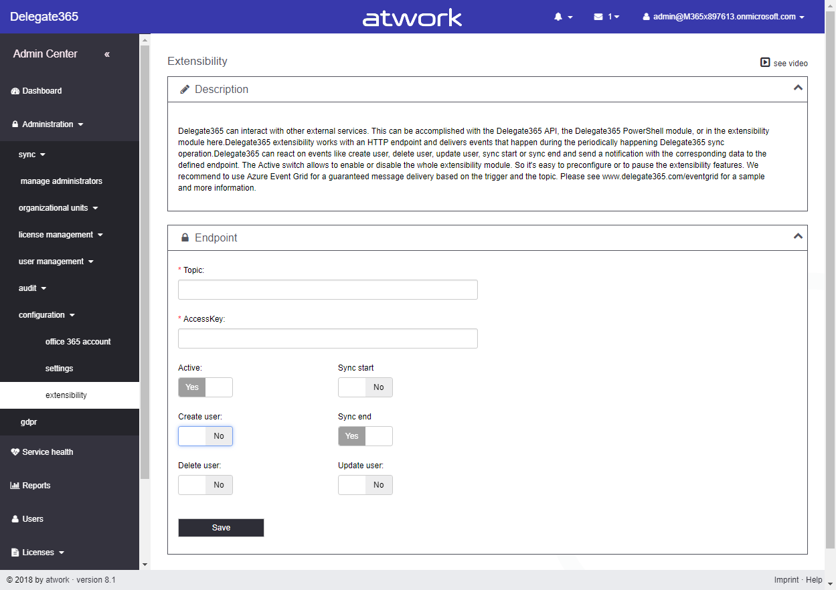
Task: Toggle the Sync end switch
Action: [365, 436]
